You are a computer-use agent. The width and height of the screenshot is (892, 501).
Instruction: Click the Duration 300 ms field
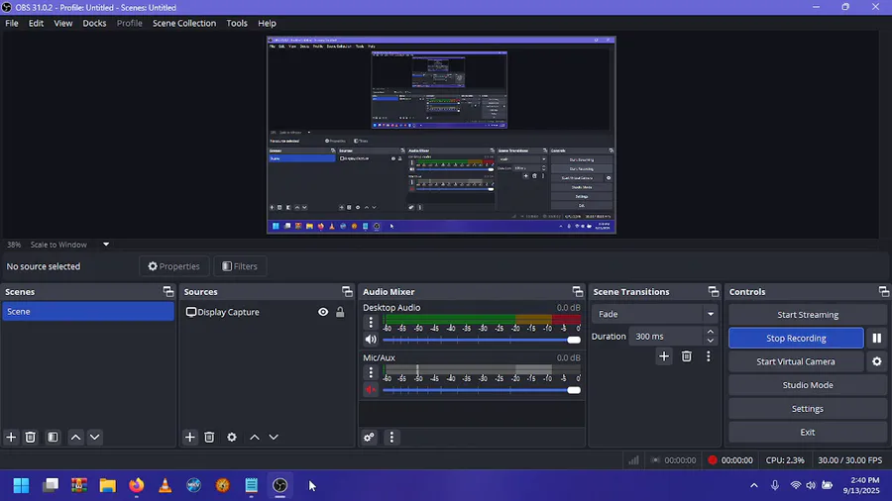[x=666, y=337]
